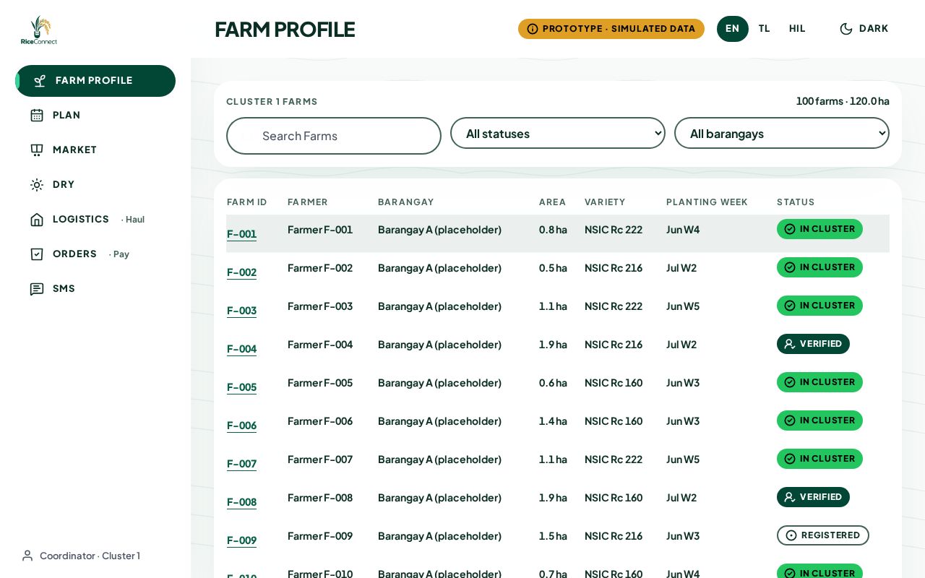The width and height of the screenshot is (925, 578).
Task: Open the Plan menu item
Action: pos(95,116)
